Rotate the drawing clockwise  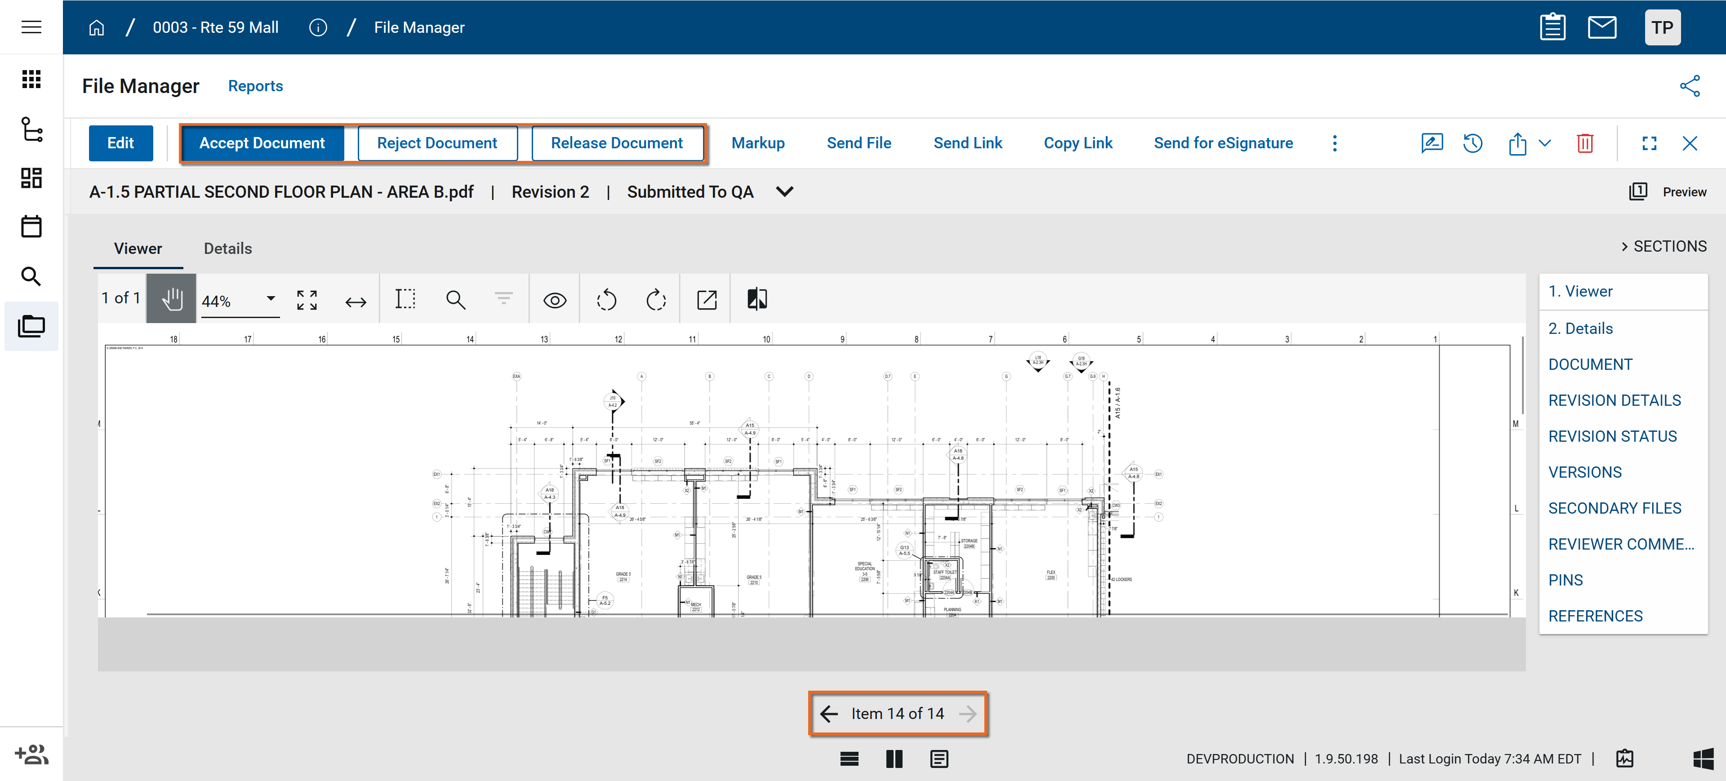(x=655, y=299)
